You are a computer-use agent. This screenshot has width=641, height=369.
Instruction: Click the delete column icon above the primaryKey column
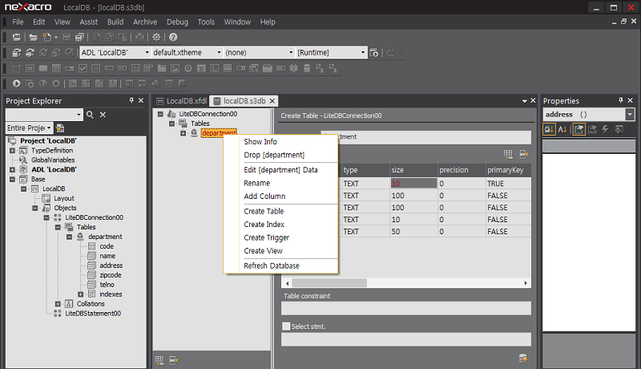[x=524, y=154]
